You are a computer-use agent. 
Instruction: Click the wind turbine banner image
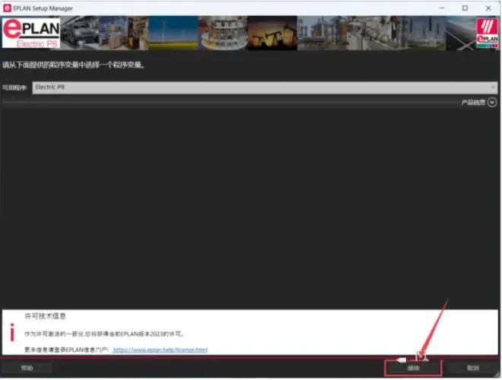[173, 33]
